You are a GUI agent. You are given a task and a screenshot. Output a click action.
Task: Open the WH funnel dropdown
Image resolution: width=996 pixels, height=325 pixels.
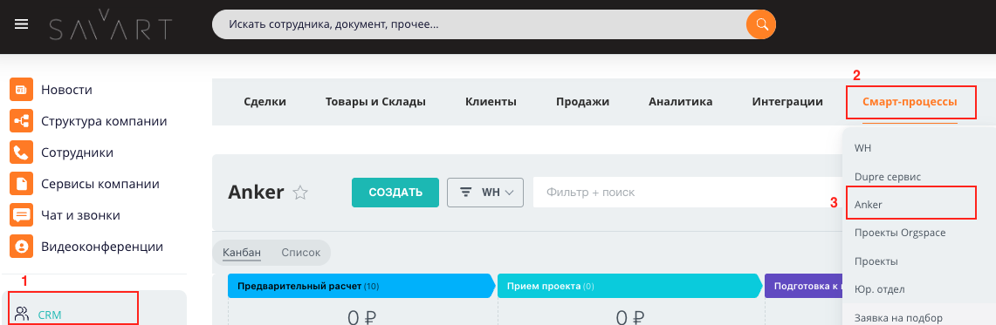[485, 193]
